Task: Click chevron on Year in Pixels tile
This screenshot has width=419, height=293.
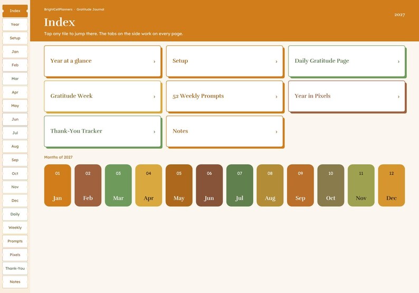Action: click(398, 97)
